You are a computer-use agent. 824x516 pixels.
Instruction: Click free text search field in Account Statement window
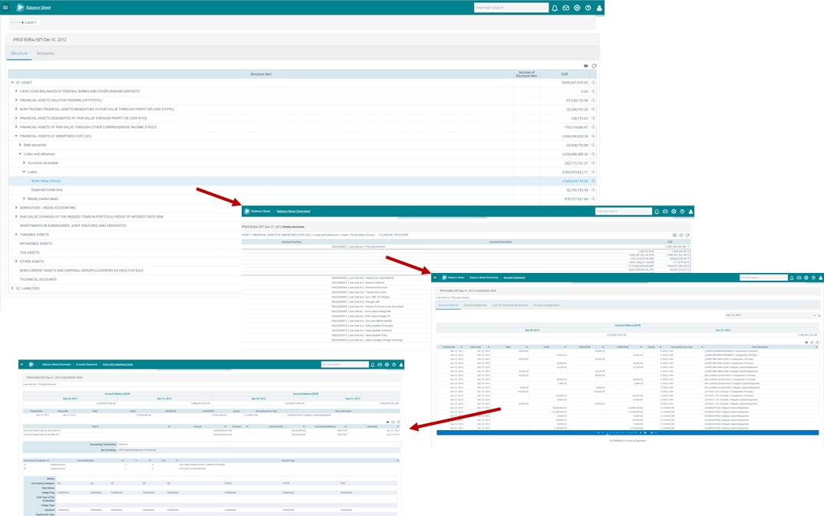point(763,278)
